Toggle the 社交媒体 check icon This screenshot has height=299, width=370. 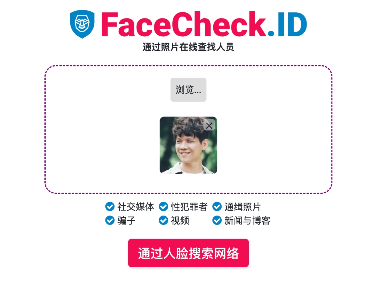point(110,207)
